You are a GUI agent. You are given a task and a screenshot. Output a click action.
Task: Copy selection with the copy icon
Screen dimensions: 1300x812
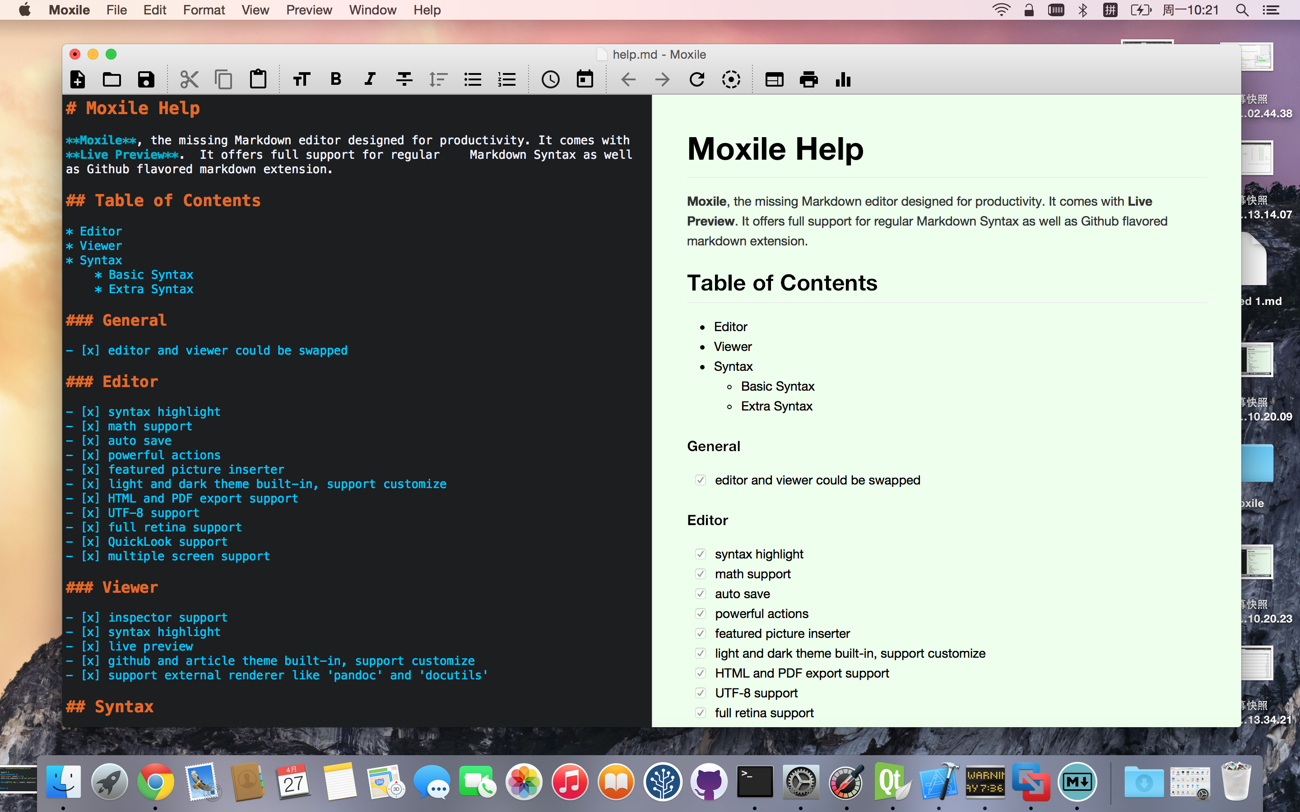[223, 79]
